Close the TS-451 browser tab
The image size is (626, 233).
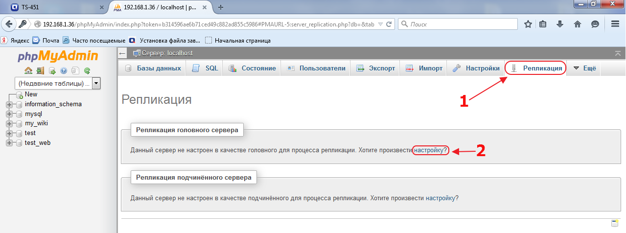point(101,8)
